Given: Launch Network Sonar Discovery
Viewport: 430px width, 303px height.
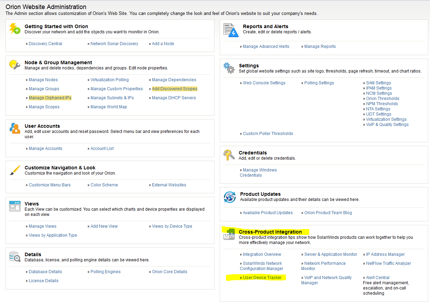Looking at the screenshot, I should [x=114, y=44].
